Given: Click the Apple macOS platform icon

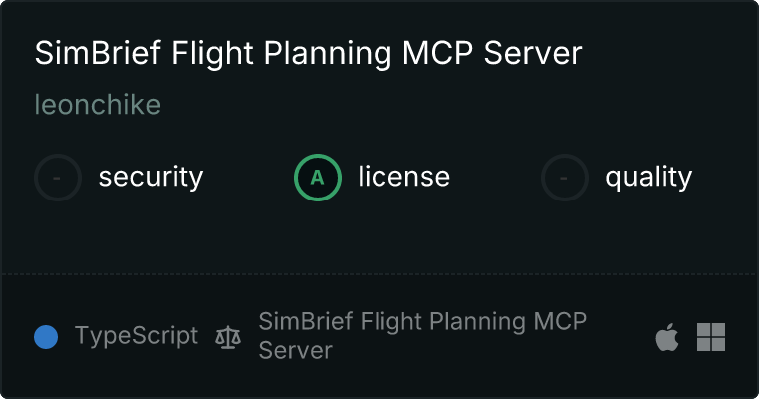Looking at the screenshot, I should 667,337.
